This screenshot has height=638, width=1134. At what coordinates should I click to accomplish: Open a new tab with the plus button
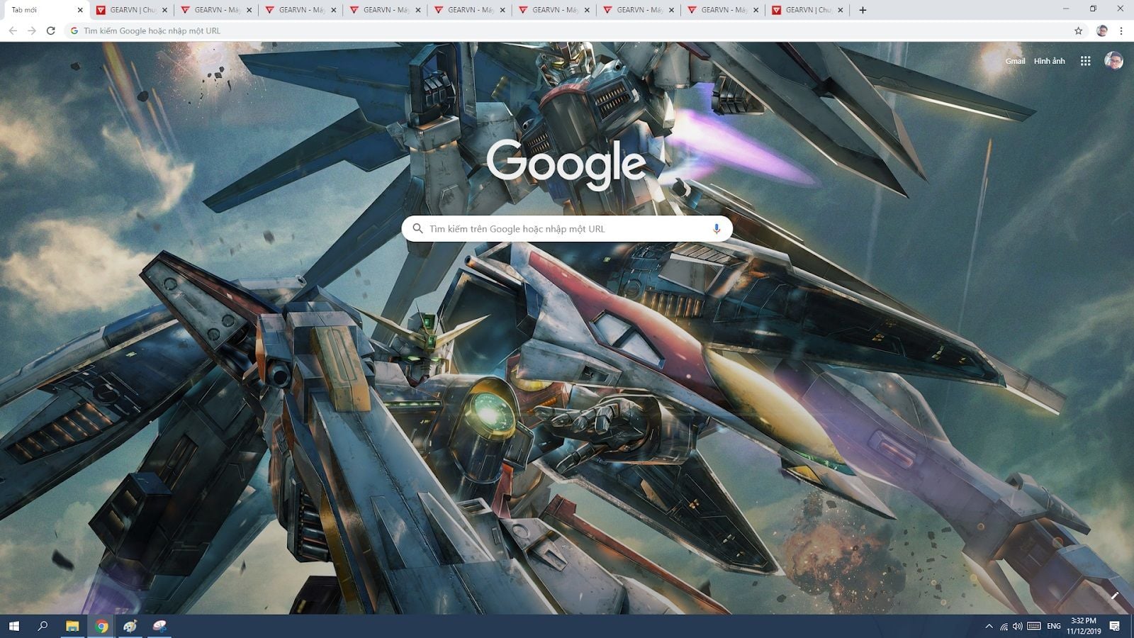[x=863, y=10]
